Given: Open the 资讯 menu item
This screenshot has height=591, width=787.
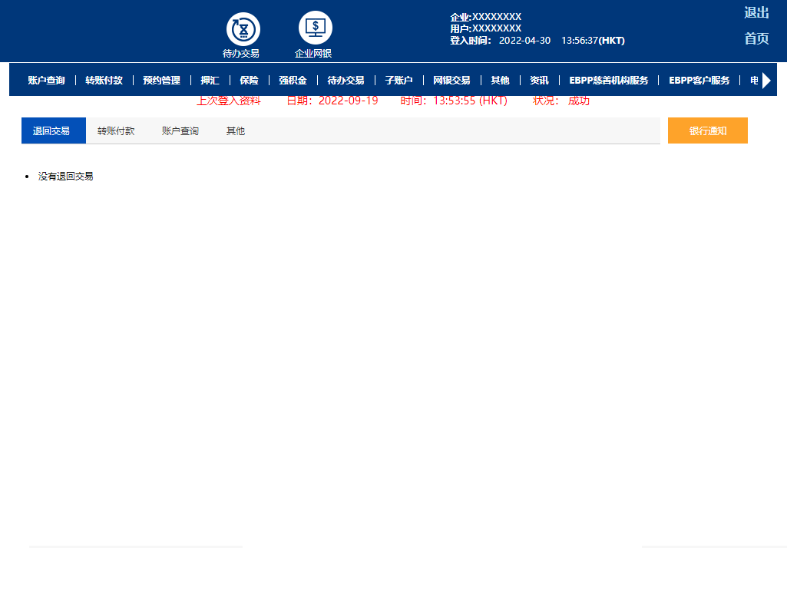Looking at the screenshot, I should 539,80.
